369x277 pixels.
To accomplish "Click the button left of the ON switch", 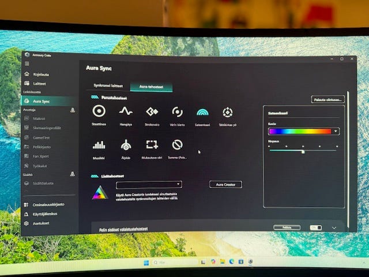I will [x=287, y=227].
